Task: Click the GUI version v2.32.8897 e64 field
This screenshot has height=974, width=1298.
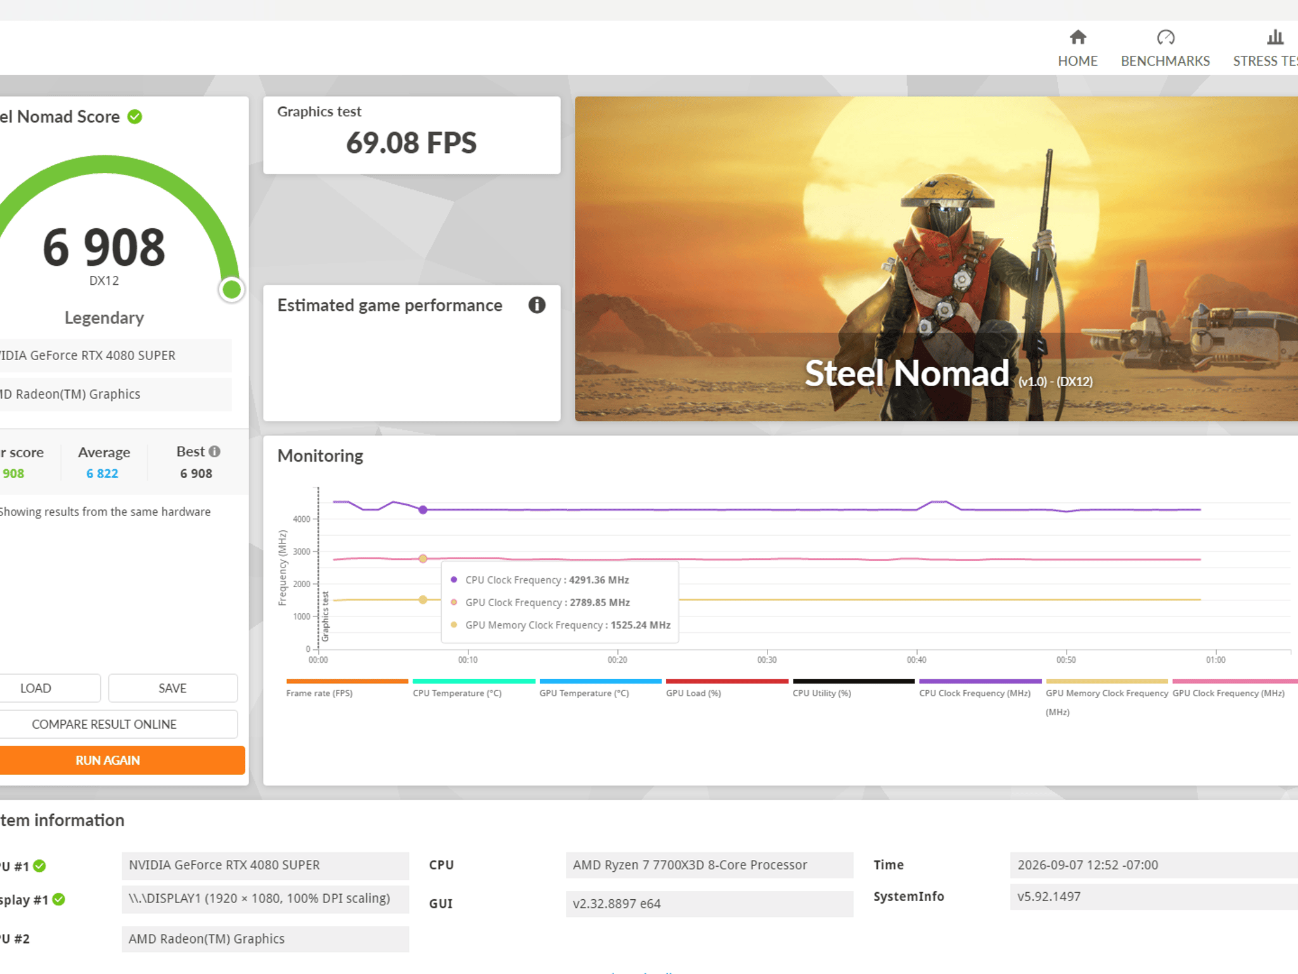Action: pos(709,904)
